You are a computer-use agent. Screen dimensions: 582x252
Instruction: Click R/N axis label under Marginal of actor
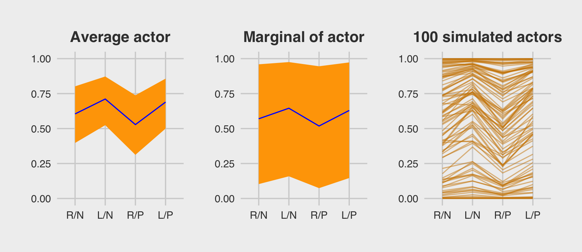259,215
